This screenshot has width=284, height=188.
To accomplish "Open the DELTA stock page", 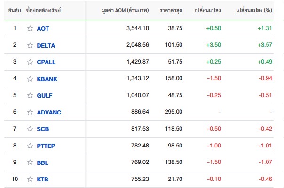I will tap(46, 45).
